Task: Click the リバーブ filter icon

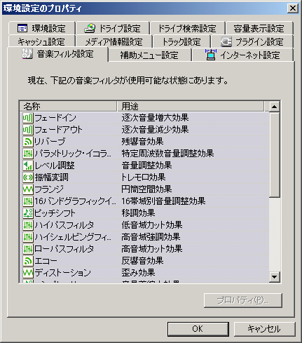Action: [x=28, y=142]
